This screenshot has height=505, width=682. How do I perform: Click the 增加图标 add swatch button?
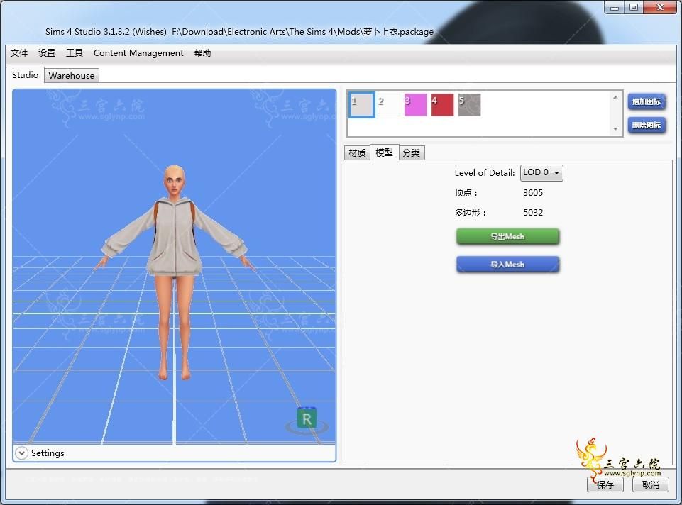pos(647,101)
